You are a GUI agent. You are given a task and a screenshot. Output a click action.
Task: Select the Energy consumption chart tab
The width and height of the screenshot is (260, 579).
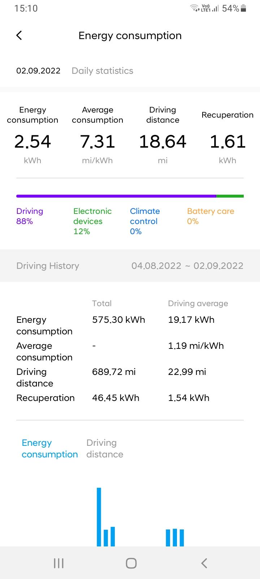49,448
